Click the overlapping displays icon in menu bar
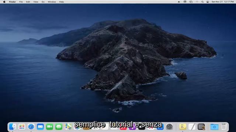236x132 pixels. [191, 2]
